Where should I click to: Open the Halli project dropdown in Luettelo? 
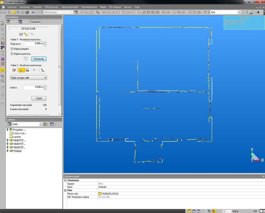pyautogui.click(x=41, y=124)
